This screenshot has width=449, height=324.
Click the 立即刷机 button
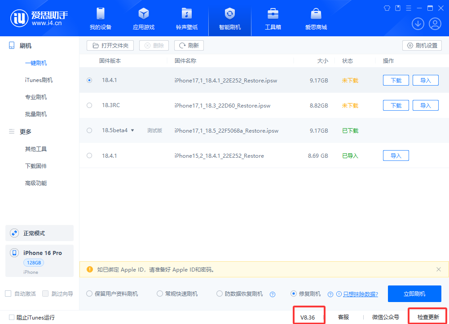(414, 294)
